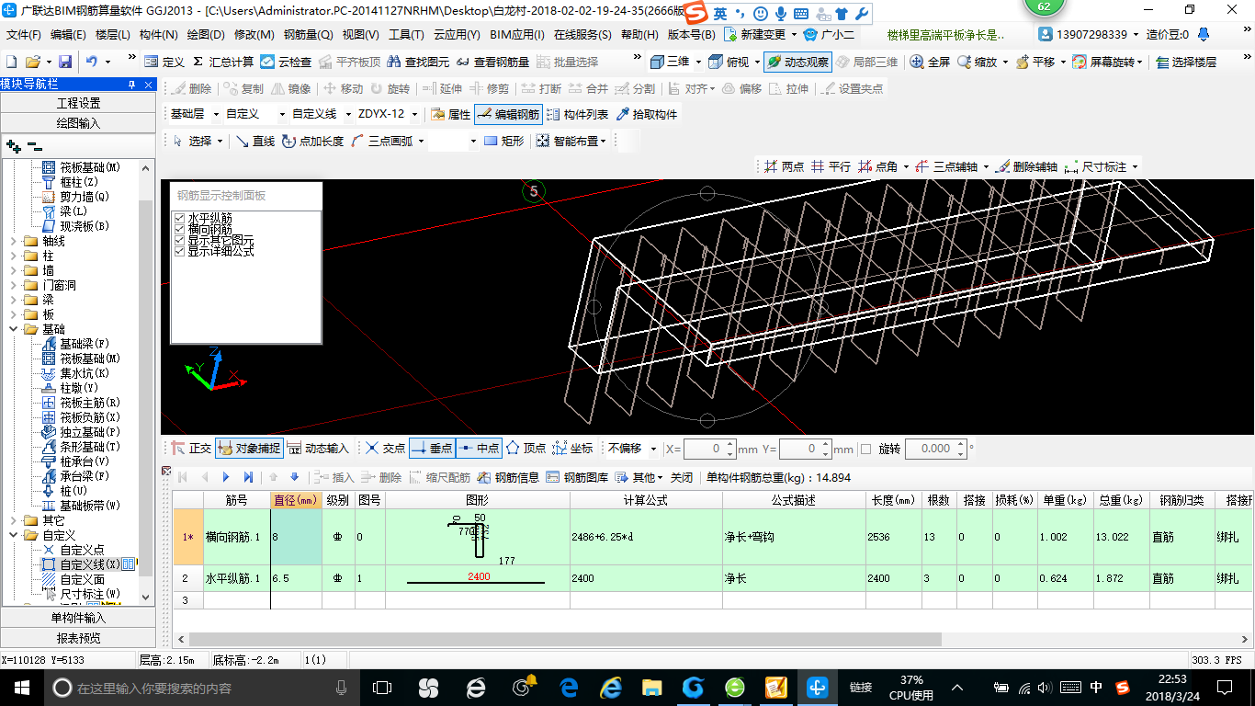The image size is (1255, 706).
Task: Save the project with floppy icon
Action: pos(65,62)
